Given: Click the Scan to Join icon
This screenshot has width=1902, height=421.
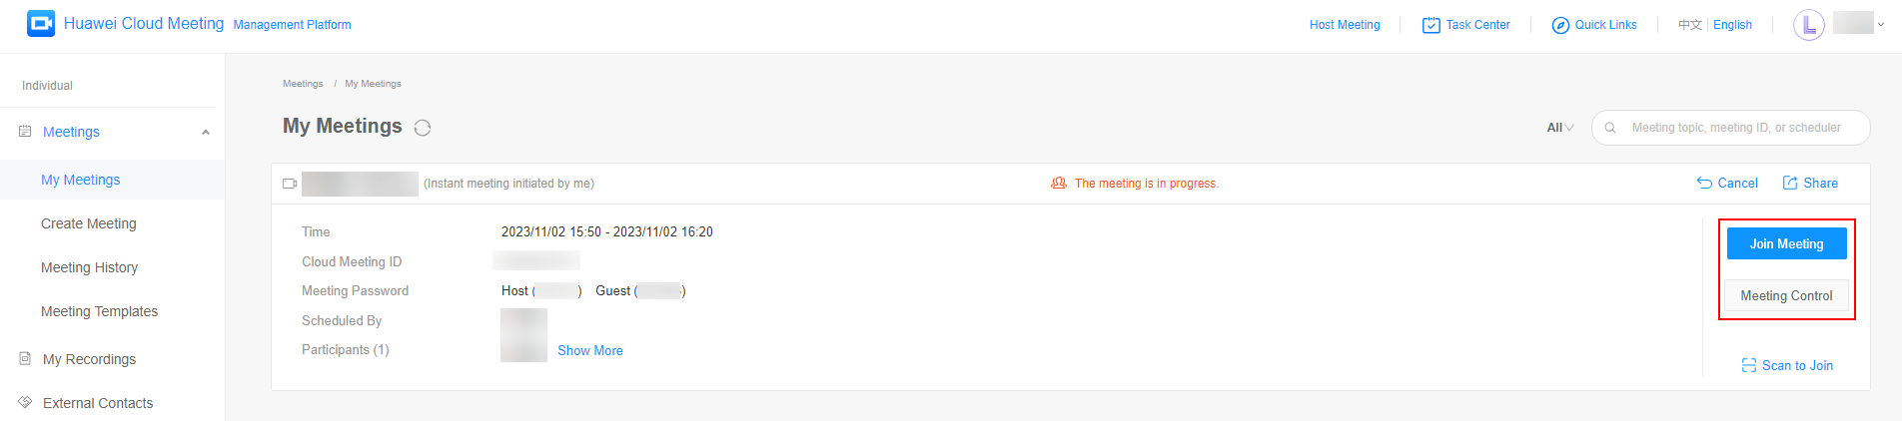Looking at the screenshot, I should (x=1749, y=365).
